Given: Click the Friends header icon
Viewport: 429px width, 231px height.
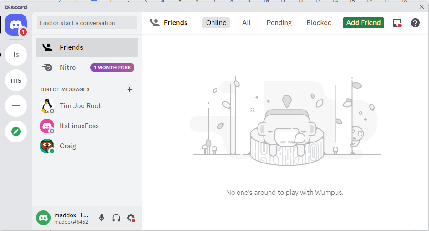Looking at the screenshot, I should click(x=155, y=23).
